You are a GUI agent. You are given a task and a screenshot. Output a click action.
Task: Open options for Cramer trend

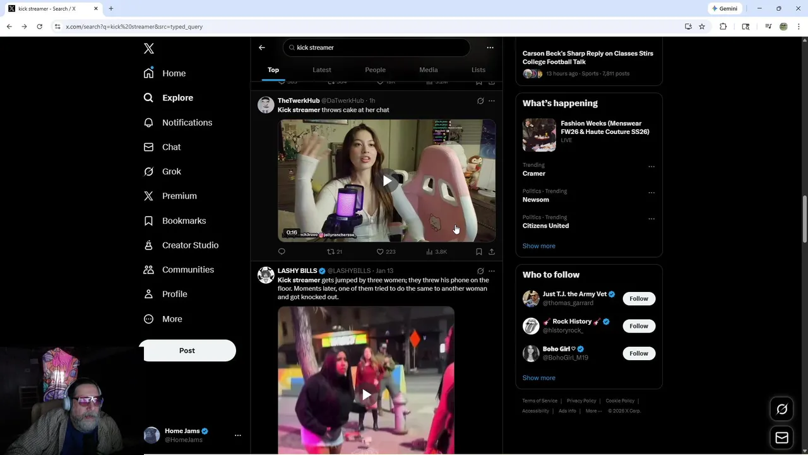pos(651,167)
